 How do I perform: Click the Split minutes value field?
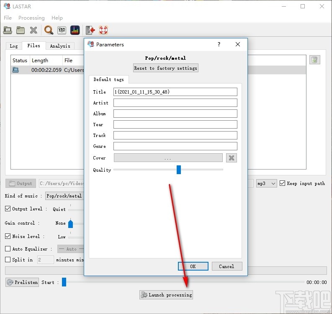(x=46, y=260)
